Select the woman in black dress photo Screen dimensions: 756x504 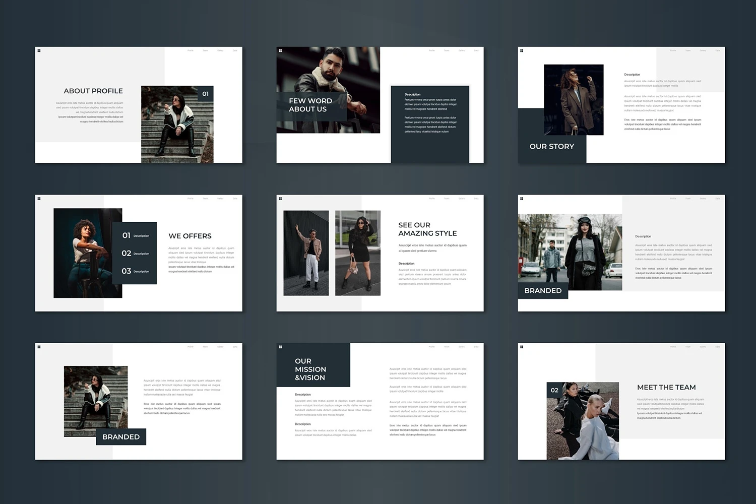click(358, 253)
